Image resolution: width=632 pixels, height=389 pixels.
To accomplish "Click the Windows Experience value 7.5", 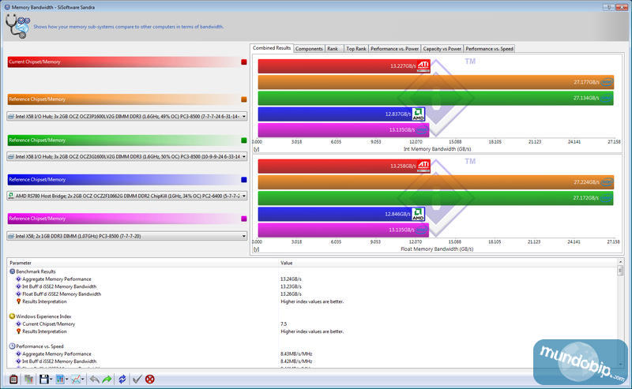I will [x=284, y=324].
